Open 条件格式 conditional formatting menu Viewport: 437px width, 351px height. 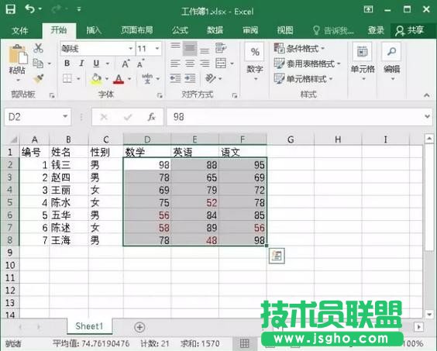pyautogui.click(x=299, y=48)
